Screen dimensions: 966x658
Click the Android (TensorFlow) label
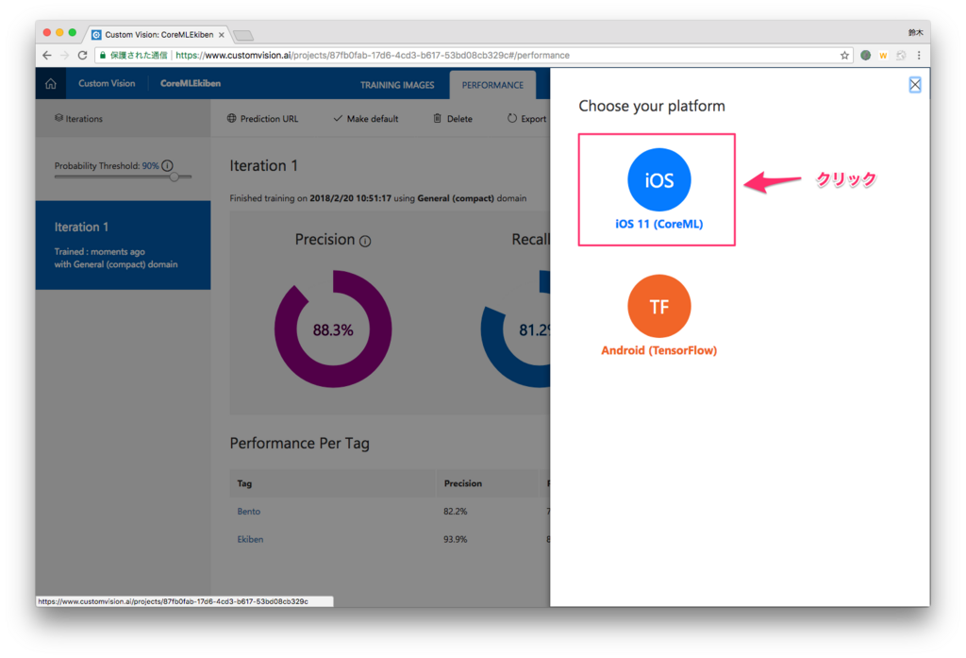pos(659,350)
